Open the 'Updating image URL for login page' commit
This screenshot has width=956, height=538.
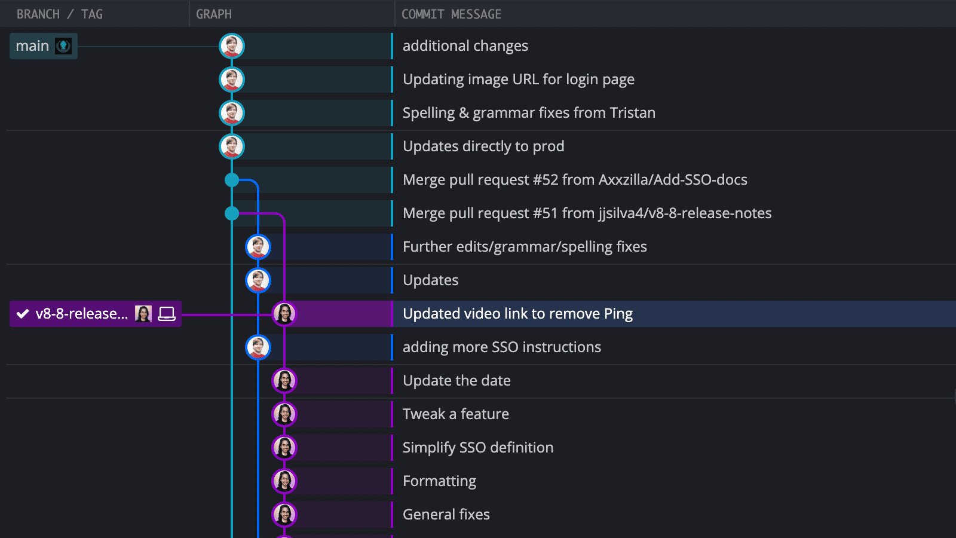(519, 80)
